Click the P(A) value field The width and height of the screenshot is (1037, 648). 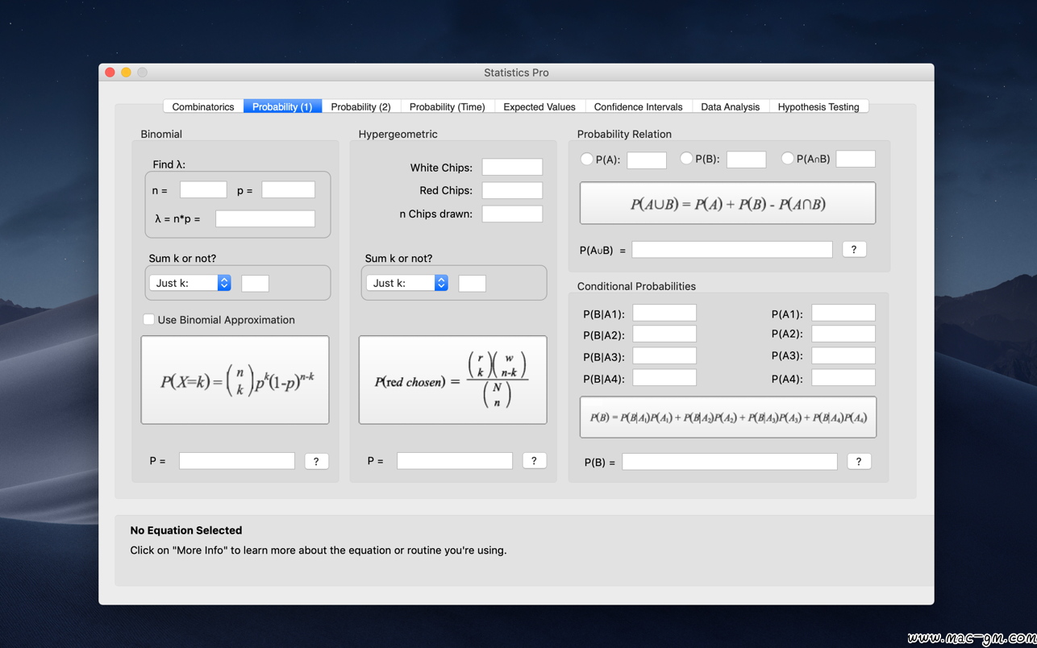pyautogui.click(x=647, y=160)
